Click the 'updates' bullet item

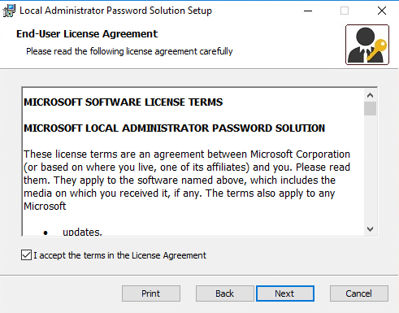tap(82, 232)
